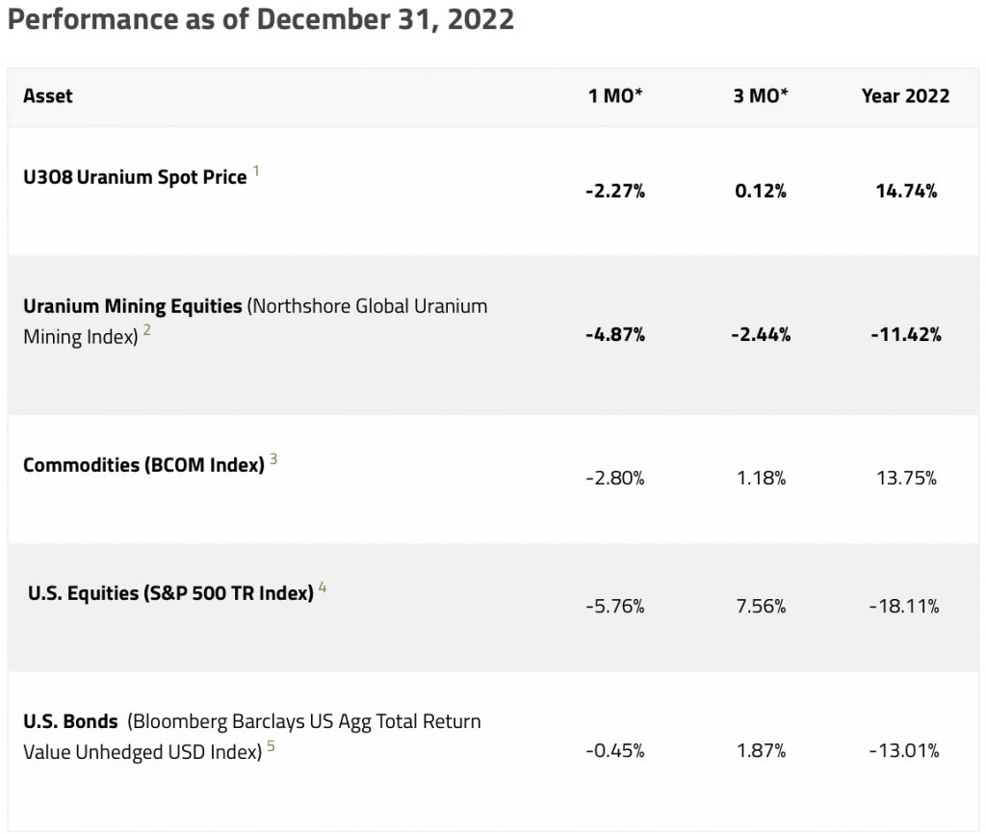This screenshot has width=986, height=834.
Task: Select the -13.01% U.S. Bonds yearly value
Action: (905, 751)
